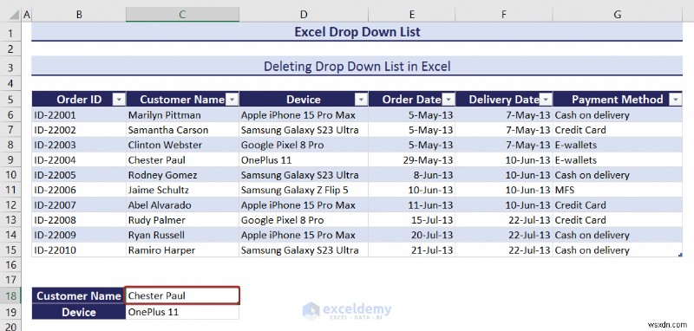The image size is (694, 331).
Task: Select cell ID-22003
Action: click(x=79, y=145)
